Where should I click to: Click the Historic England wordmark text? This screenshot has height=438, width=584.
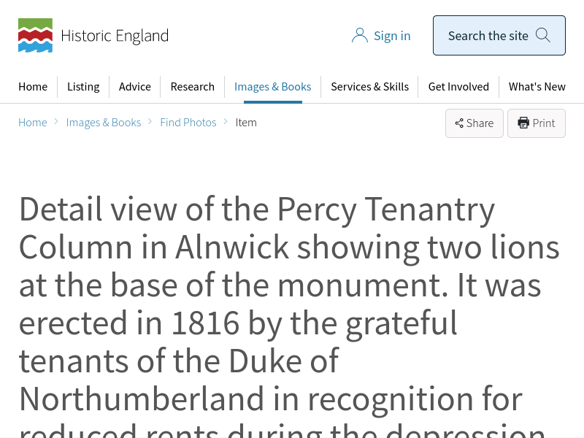coord(115,36)
